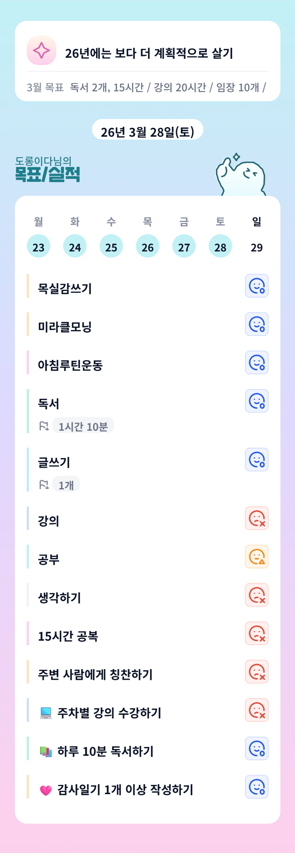Toggle the smiley status for 목실감쓰기

256,286
